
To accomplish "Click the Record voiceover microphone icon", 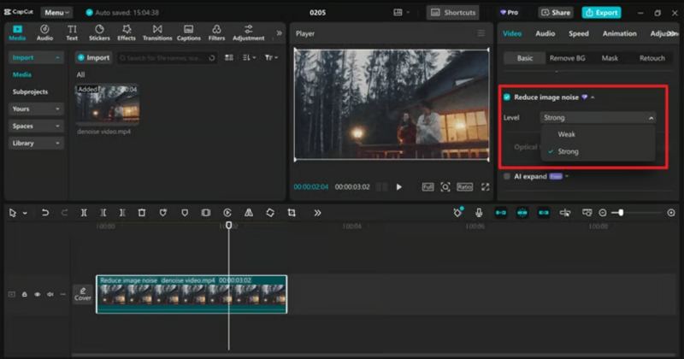I will [x=479, y=213].
